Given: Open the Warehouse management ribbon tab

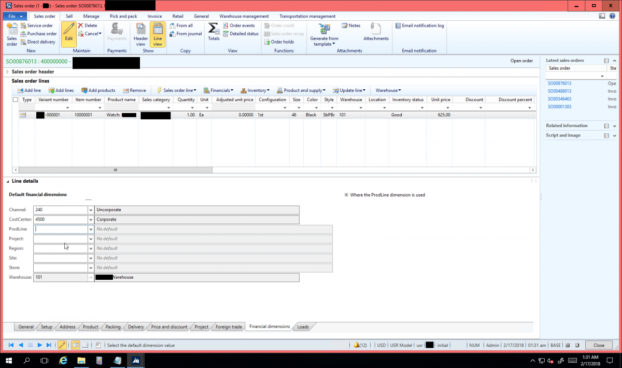Looking at the screenshot, I should coord(244,16).
